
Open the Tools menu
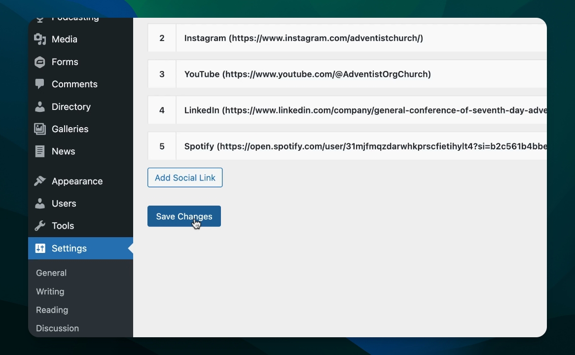tap(81, 226)
